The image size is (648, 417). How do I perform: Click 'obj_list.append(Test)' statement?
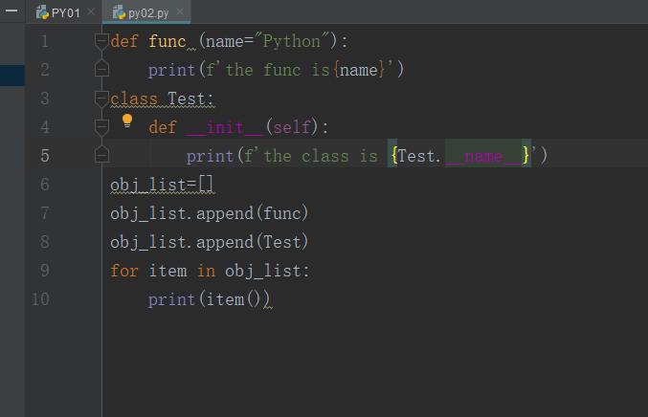(x=209, y=242)
